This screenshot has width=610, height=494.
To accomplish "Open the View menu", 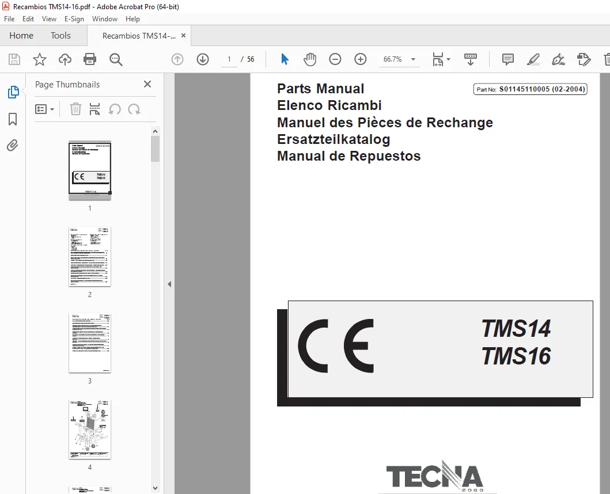I will tap(49, 18).
